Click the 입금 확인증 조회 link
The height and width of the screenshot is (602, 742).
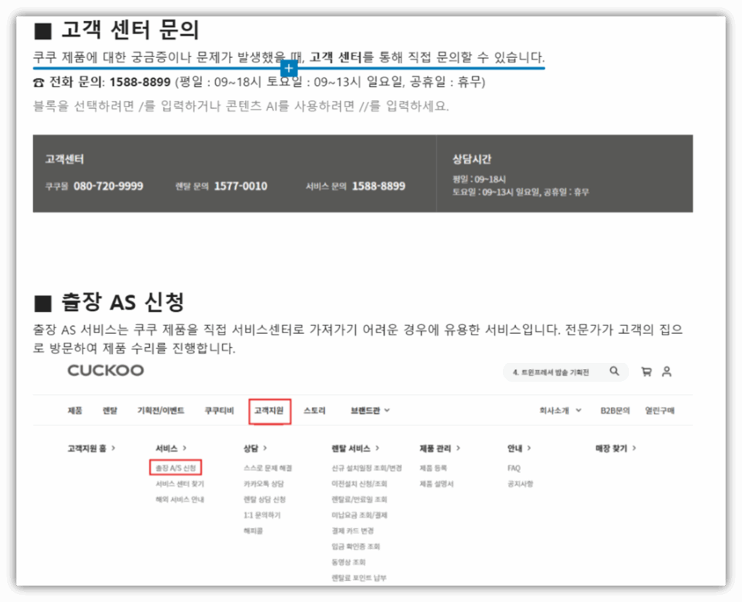355,547
